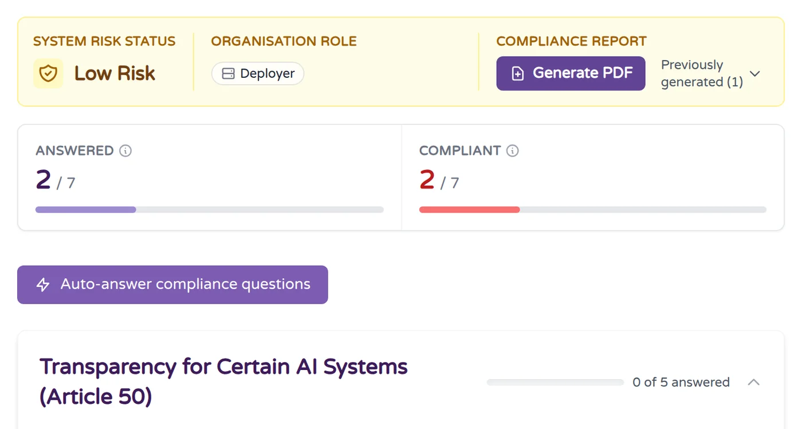
Task: Click the Deployer role badge
Action: (x=258, y=73)
